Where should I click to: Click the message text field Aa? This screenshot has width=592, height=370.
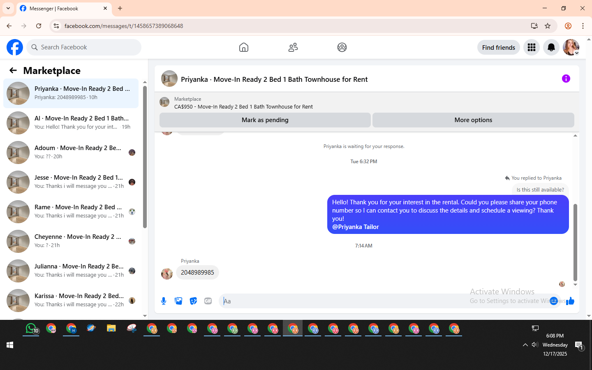pyautogui.click(x=382, y=301)
